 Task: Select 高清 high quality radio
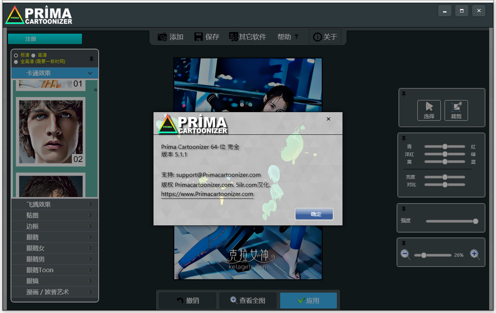[x=33, y=56]
